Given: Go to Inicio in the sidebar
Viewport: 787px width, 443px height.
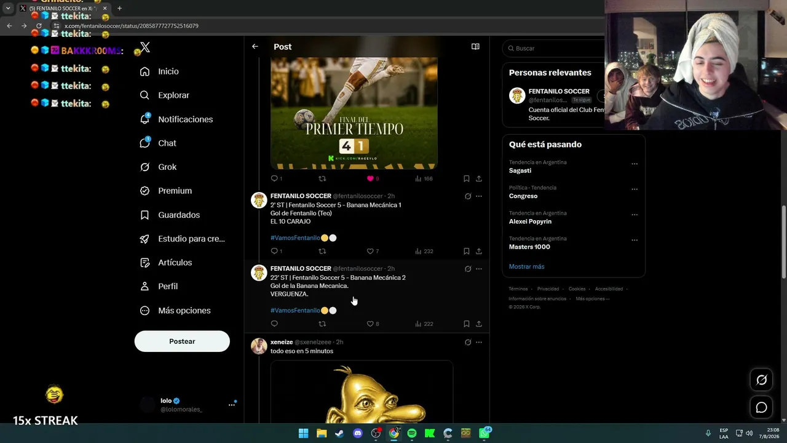Looking at the screenshot, I should [160, 71].
